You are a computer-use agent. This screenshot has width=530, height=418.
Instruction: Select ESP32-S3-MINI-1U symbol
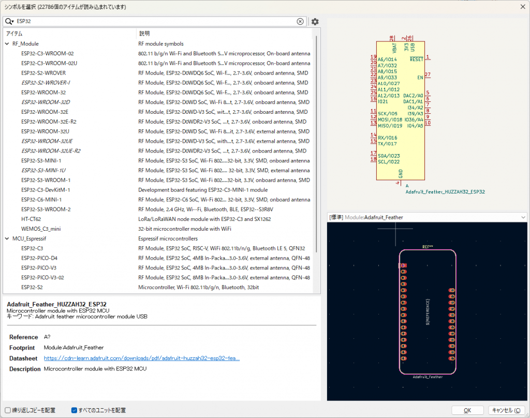point(43,170)
